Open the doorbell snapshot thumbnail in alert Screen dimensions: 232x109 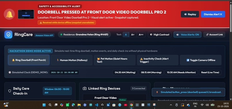[x=26, y=14]
